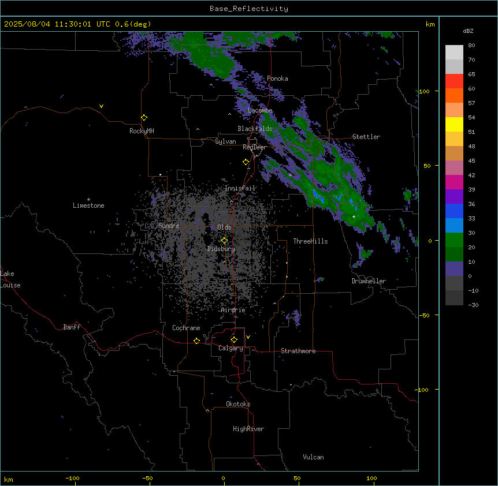The image size is (498, 486).
Task: Click the Sundre town label
Action: pos(169,226)
